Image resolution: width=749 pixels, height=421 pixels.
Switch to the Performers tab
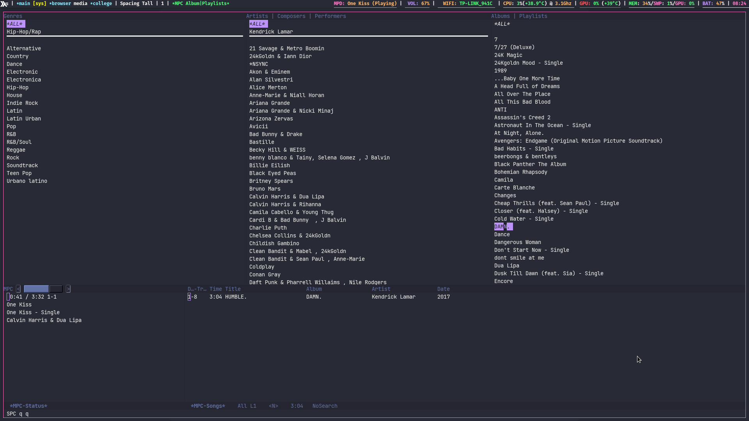pyautogui.click(x=330, y=16)
